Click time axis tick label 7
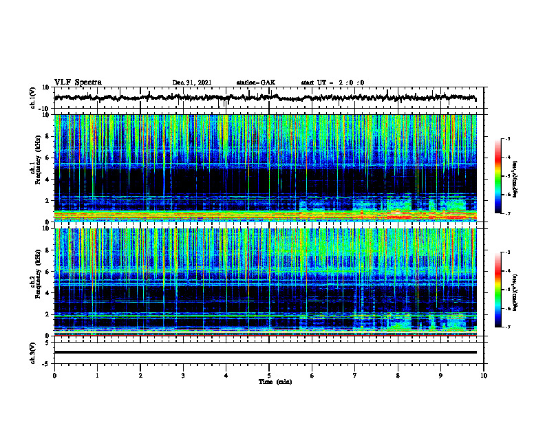 pos(355,376)
